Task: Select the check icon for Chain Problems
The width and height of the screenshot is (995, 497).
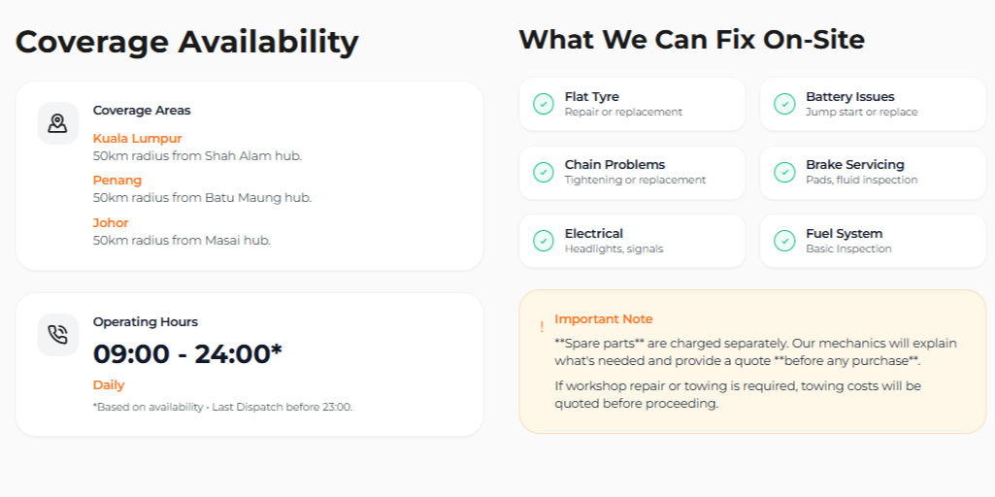Action: [544, 172]
